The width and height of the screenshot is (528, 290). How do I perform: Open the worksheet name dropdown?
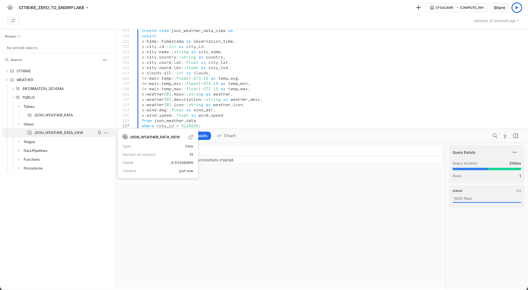click(88, 8)
